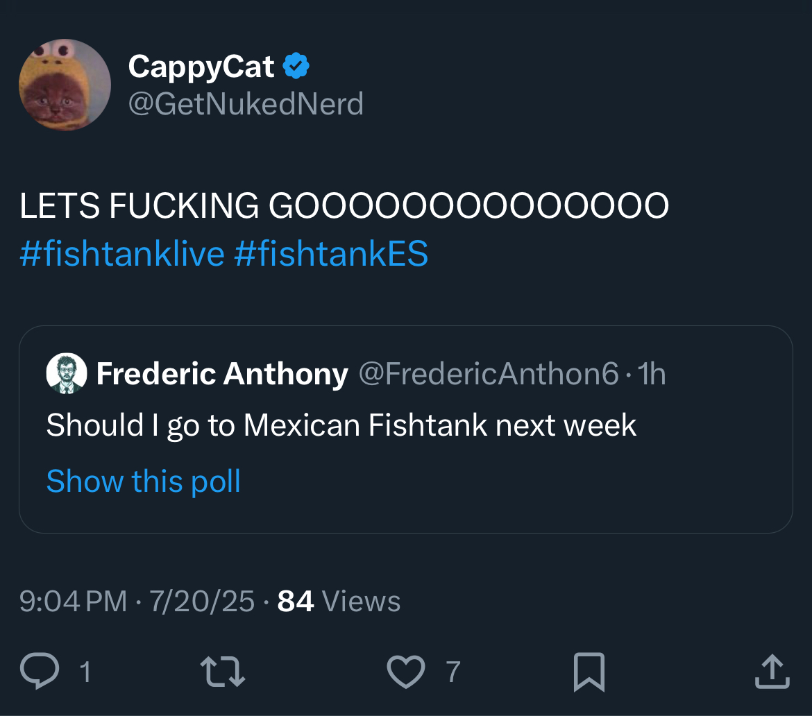Open the reply comment icon
The width and height of the screenshot is (812, 716).
pyautogui.click(x=40, y=671)
